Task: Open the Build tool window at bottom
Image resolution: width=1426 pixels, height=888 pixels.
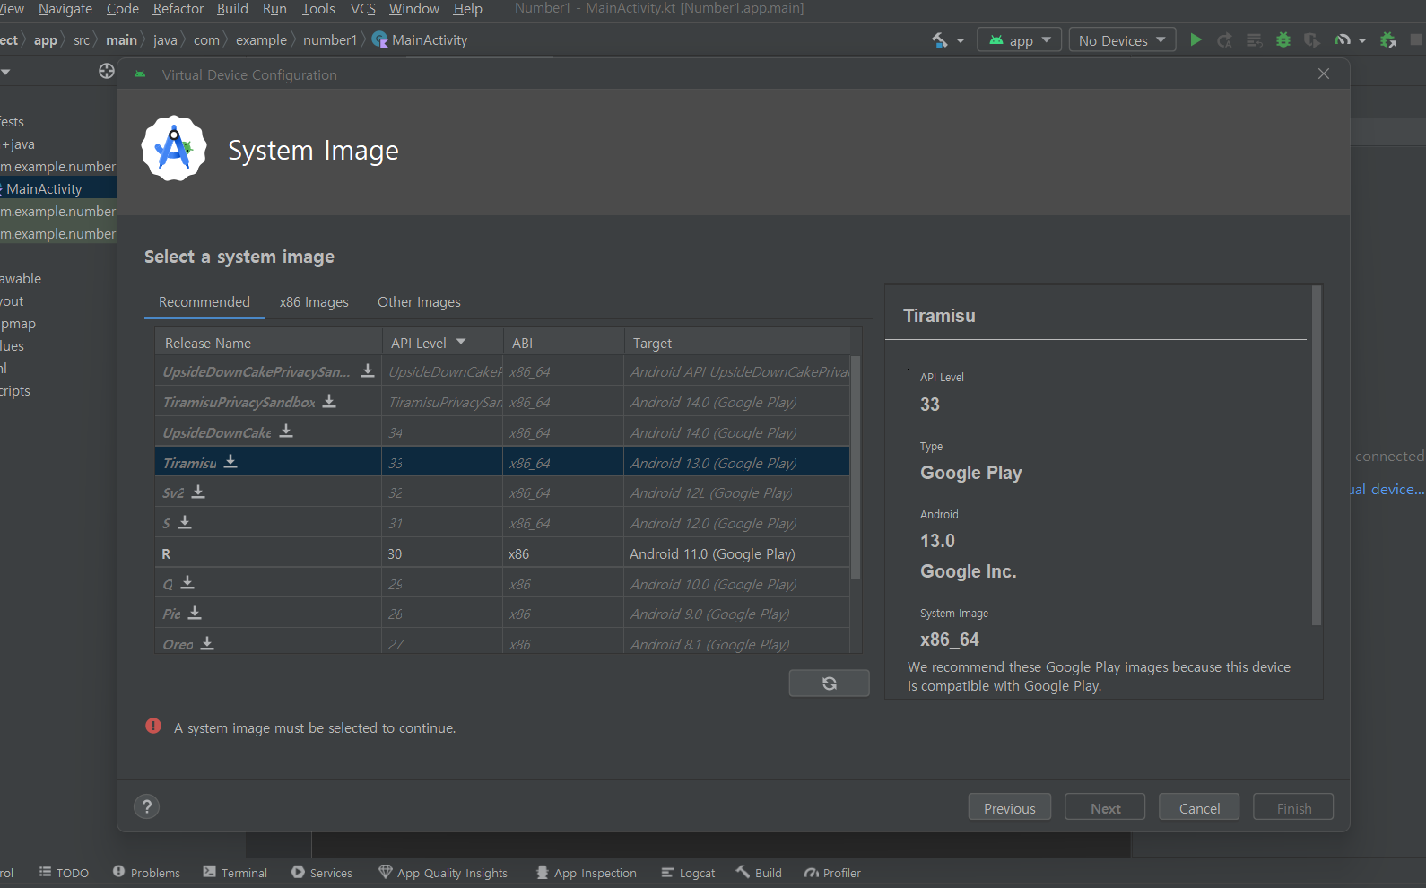Action: click(759, 873)
